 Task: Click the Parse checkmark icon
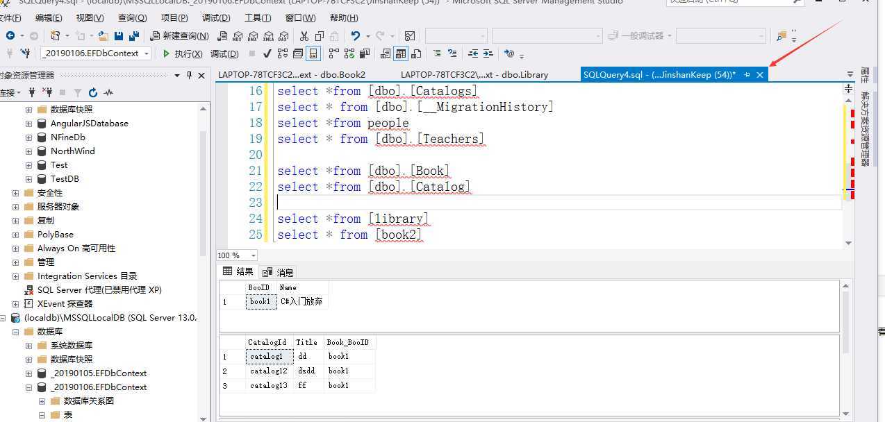[267, 53]
